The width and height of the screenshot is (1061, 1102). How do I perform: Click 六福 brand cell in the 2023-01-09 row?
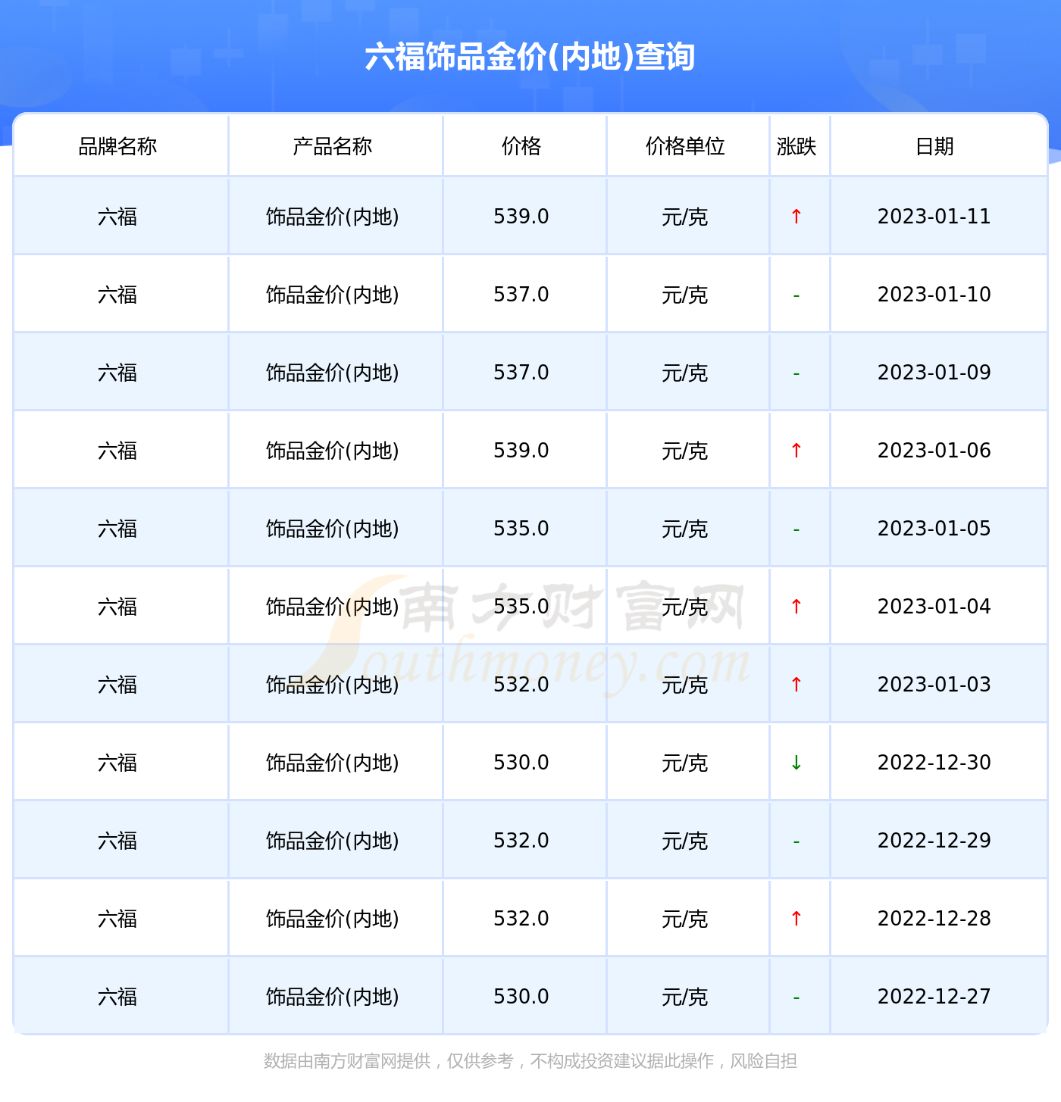click(x=117, y=373)
